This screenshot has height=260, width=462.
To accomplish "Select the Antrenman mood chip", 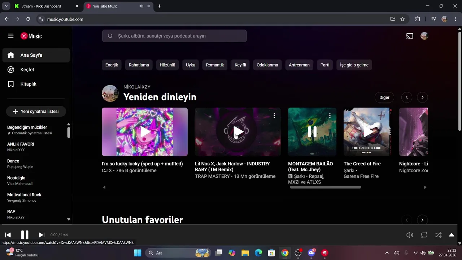I will [x=299, y=65].
